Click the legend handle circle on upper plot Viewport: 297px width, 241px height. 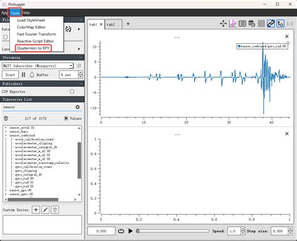tap(288, 43)
